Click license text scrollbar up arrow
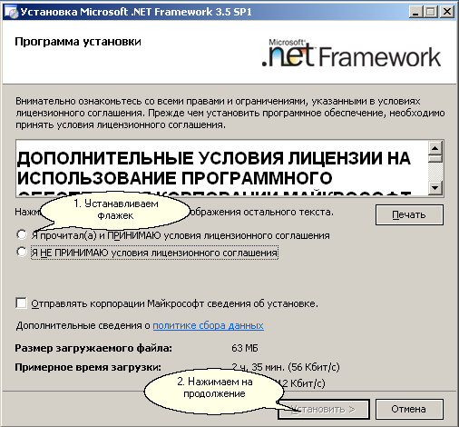The image size is (459, 427). [x=435, y=148]
